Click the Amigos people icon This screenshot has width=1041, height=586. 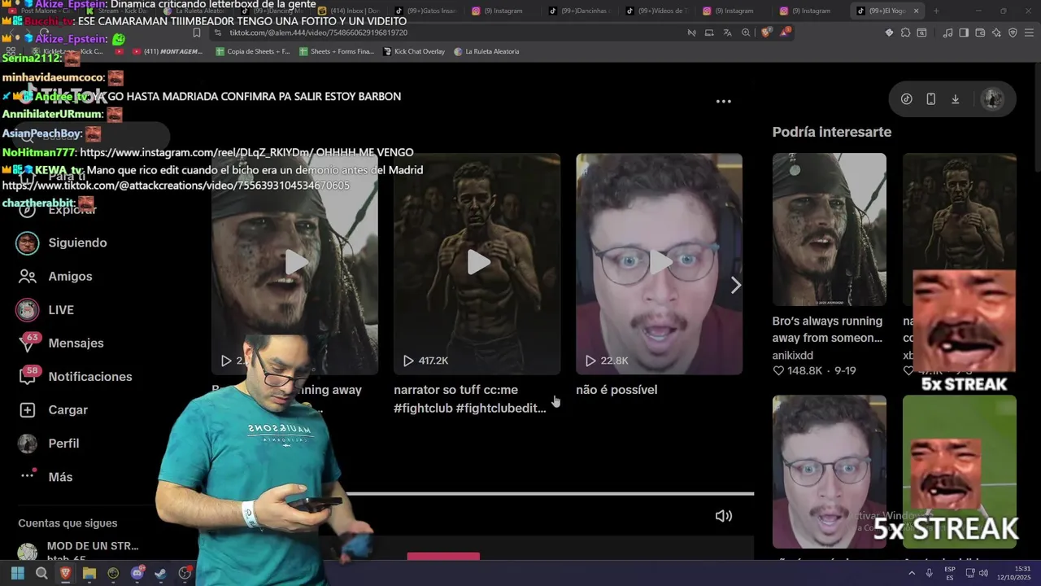point(28,276)
